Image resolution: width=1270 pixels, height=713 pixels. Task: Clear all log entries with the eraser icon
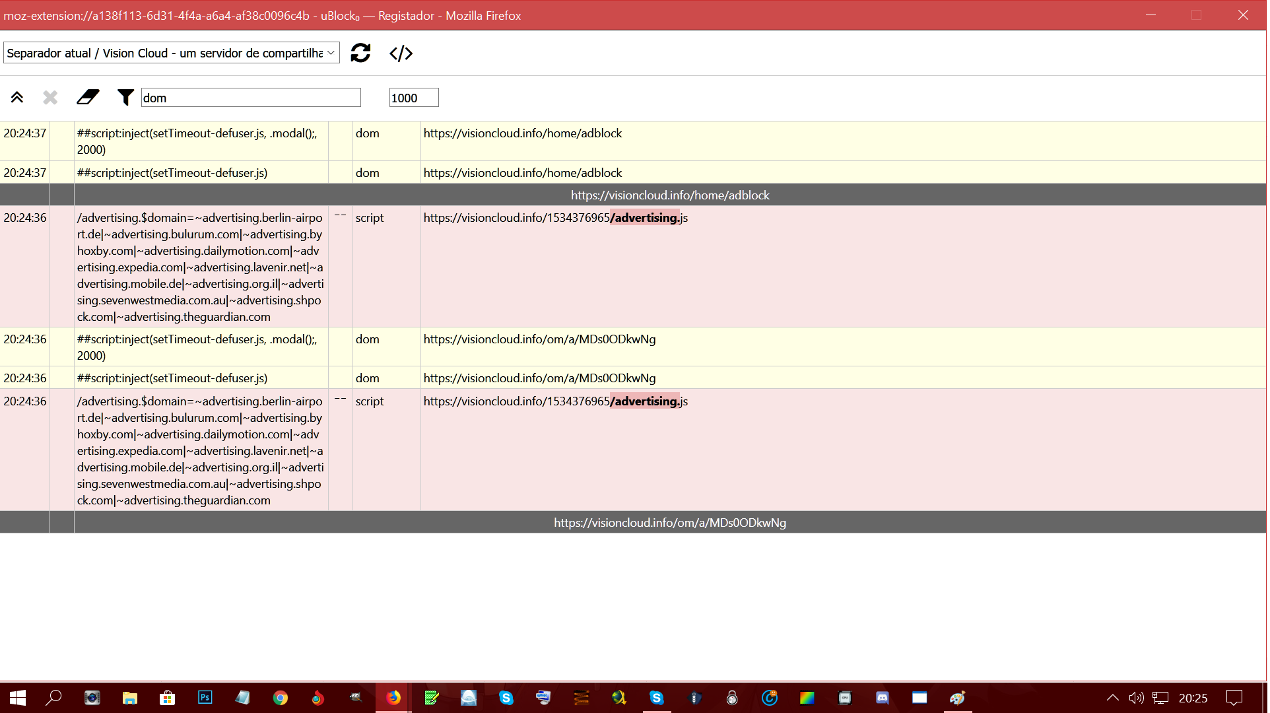88,97
